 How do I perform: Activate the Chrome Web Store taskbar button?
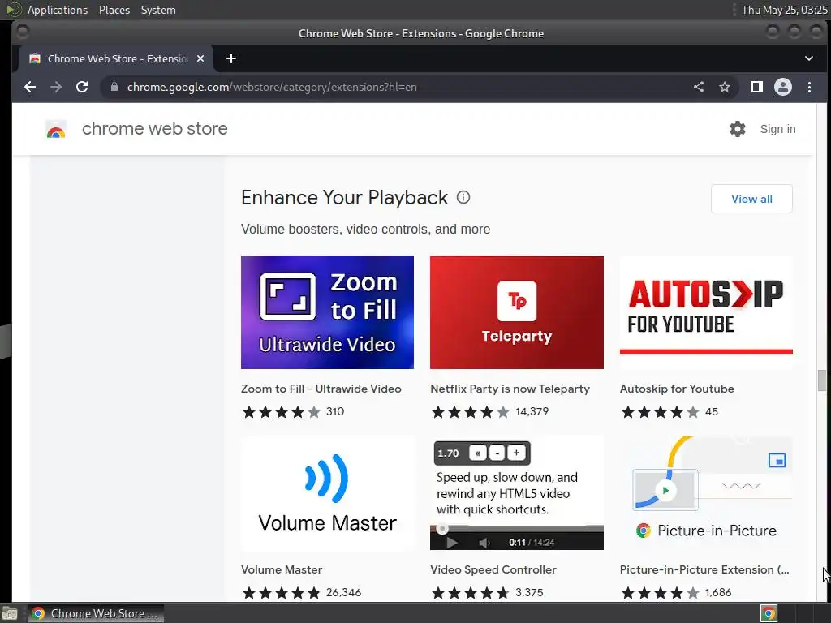point(96,613)
